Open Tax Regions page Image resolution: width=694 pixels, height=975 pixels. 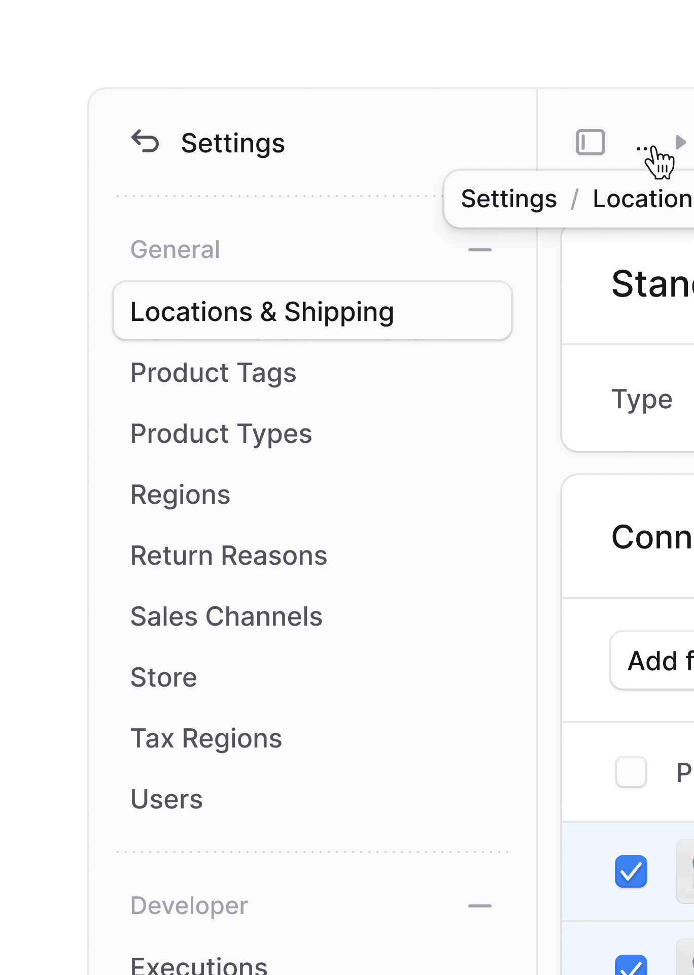click(206, 738)
